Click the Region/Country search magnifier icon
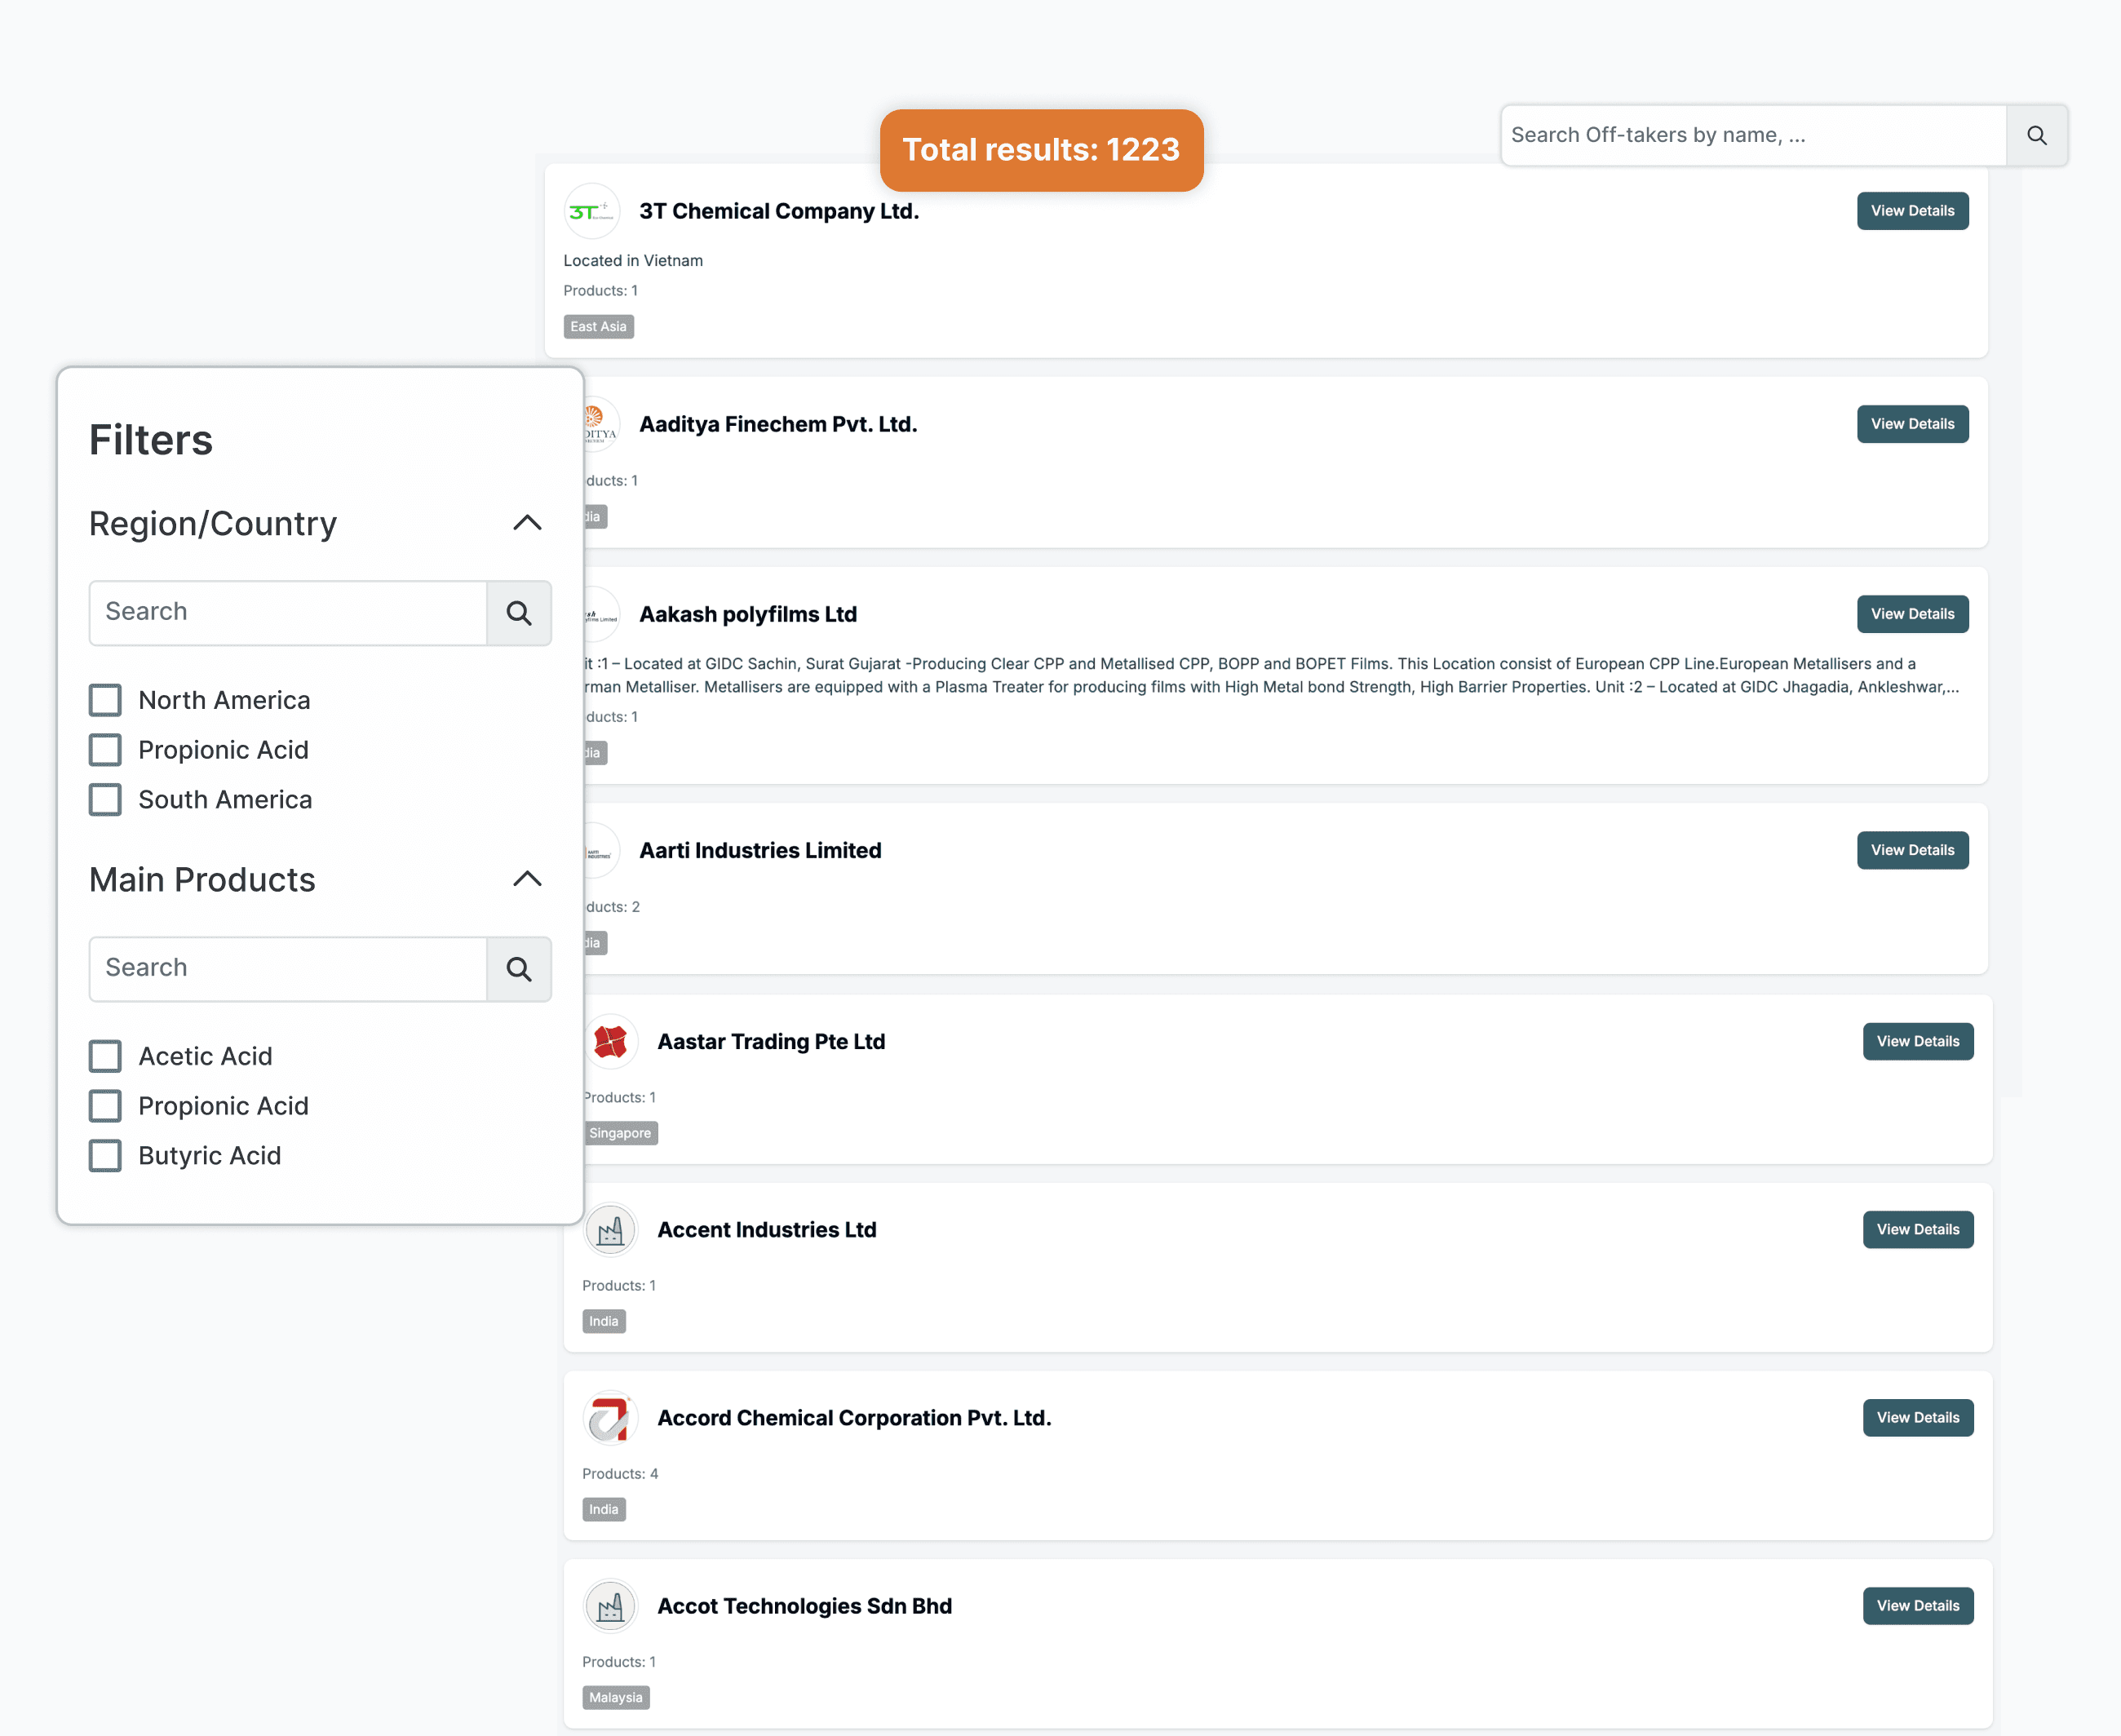 click(518, 613)
